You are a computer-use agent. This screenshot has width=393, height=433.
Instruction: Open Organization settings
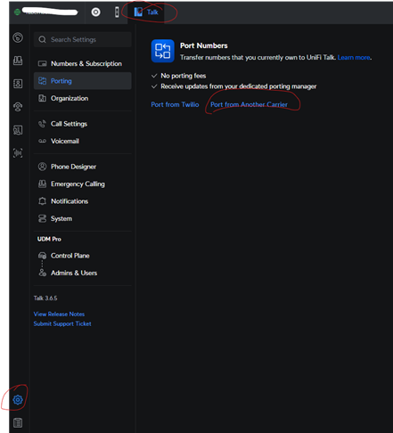[x=83, y=98]
